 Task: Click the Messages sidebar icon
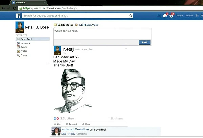point(18,43)
